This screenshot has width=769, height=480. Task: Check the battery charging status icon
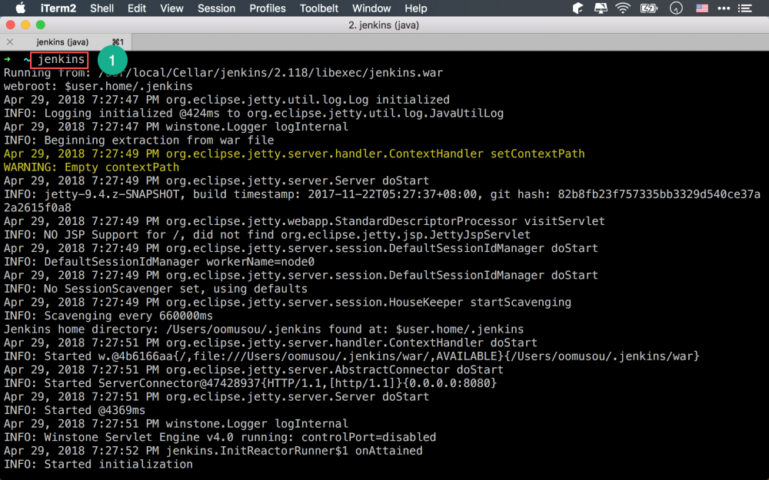coord(648,8)
